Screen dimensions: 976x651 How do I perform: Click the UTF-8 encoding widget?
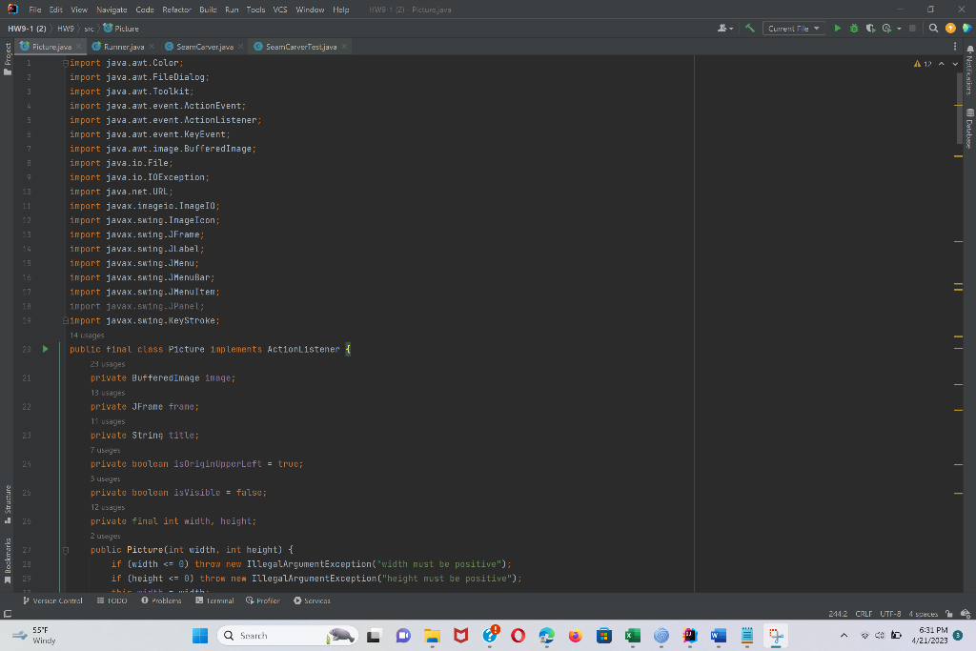coord(890,614)
